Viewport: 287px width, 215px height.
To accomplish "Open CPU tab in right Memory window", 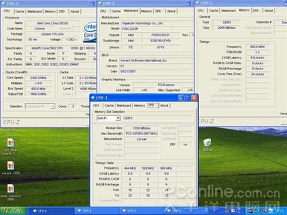I will point(200,10).
